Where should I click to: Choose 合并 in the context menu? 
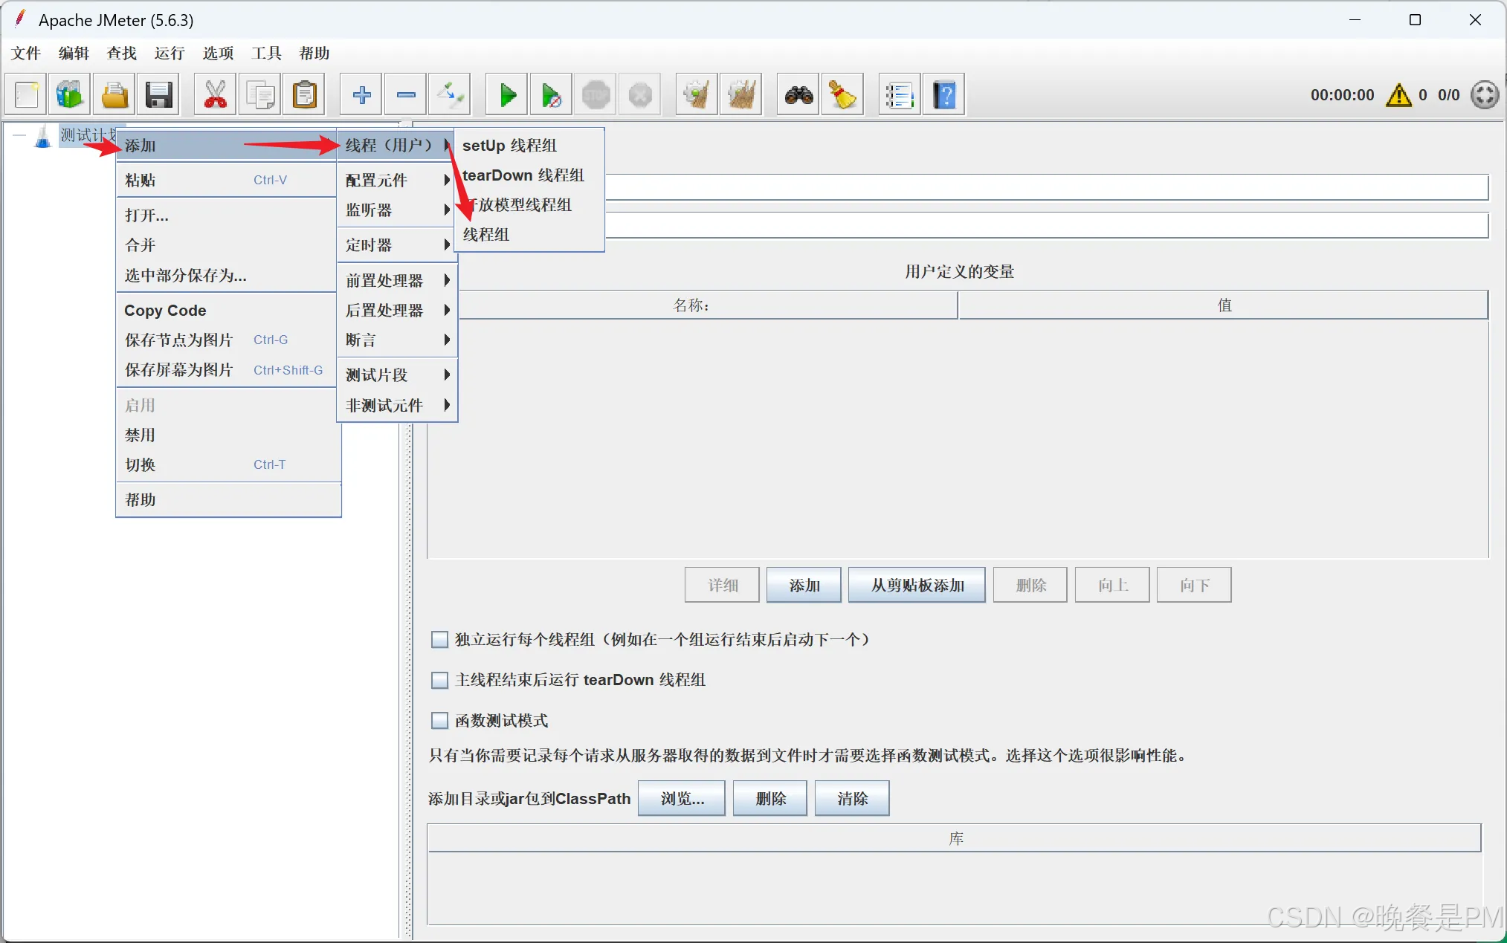[227, 245]
